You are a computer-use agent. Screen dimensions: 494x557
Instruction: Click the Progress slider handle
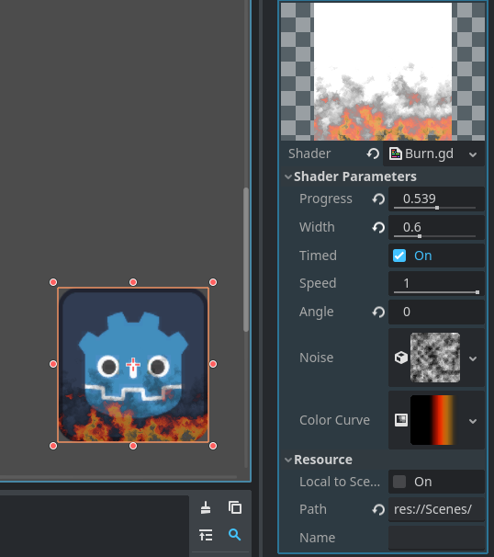437,208
